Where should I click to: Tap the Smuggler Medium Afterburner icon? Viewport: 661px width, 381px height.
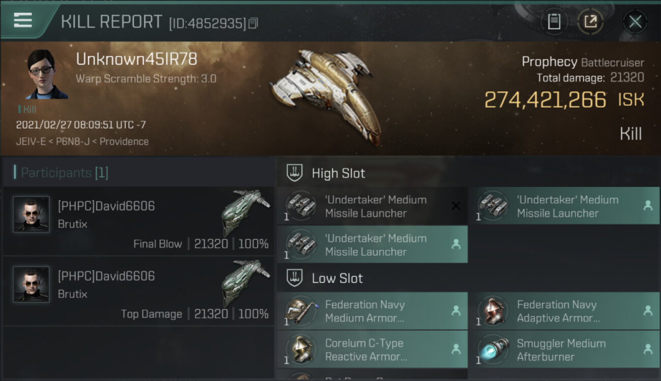492,350
